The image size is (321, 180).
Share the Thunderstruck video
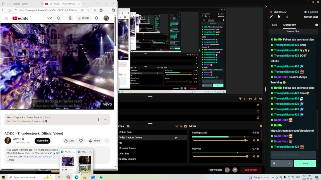[94, 140]
